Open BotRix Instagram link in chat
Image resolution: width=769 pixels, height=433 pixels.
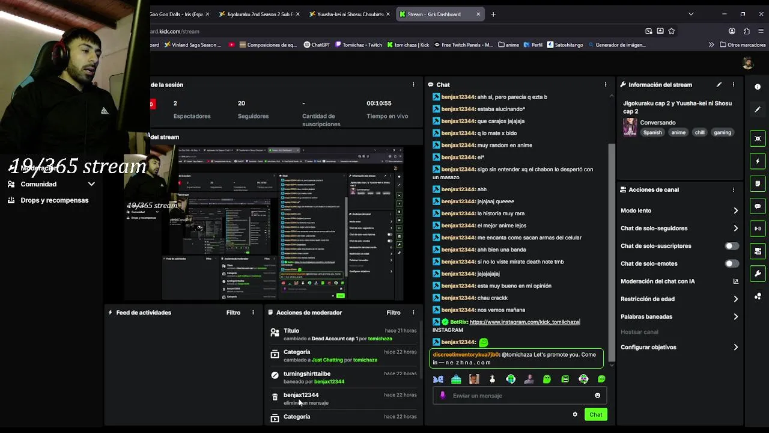(x=524, y=322)
